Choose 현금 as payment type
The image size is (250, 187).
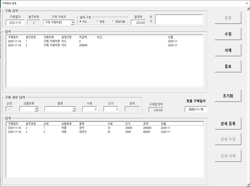click(x=98, y=21)
